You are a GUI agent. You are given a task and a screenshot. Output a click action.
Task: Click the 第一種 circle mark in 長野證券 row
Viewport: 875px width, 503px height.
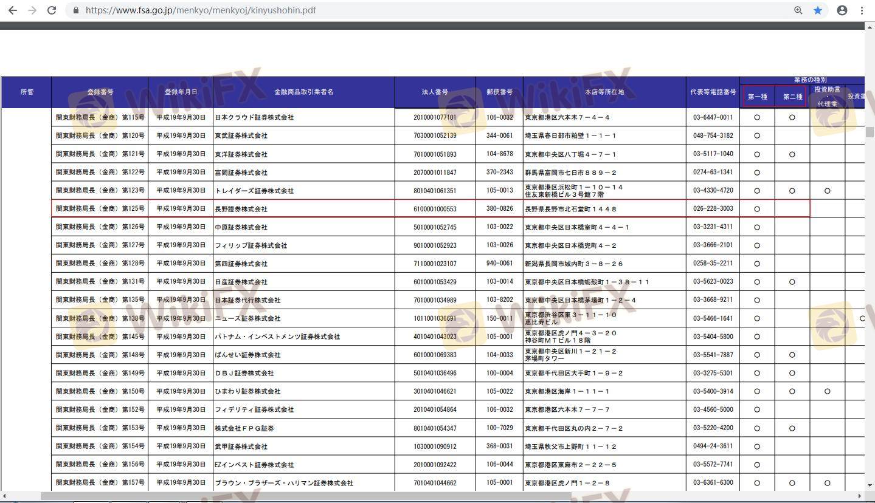click(757, 209)
